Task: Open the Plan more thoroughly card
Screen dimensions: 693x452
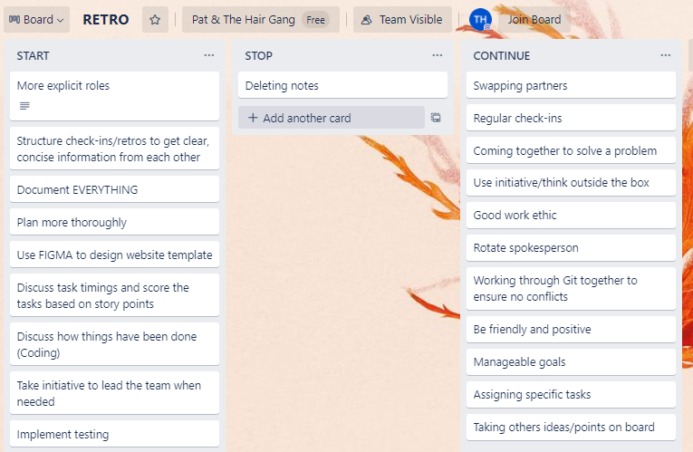Action: [114, 222]
